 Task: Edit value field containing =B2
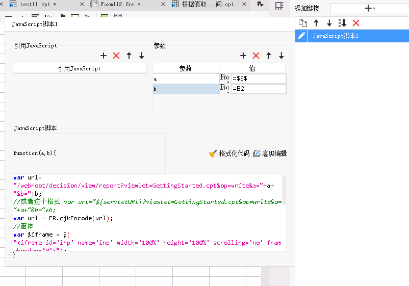[259, 89]
